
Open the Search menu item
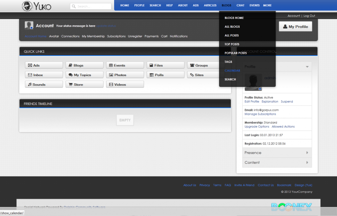[x=155, y=5]
